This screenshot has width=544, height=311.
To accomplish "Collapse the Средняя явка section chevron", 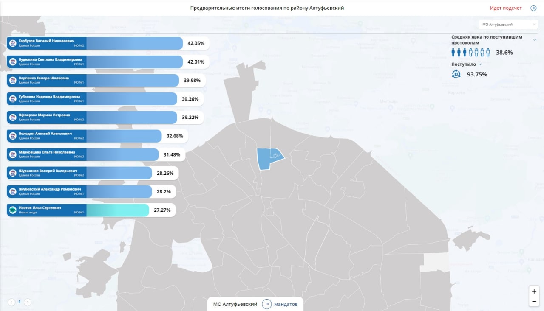I will coord(535,40).
